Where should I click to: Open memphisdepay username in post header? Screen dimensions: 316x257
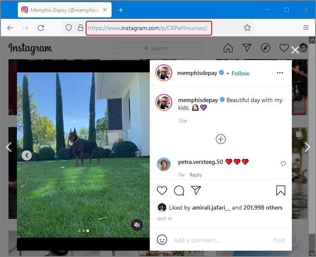[x=197, y=73]
